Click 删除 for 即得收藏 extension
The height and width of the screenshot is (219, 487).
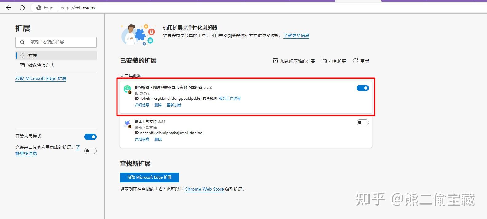pos(158,105)
